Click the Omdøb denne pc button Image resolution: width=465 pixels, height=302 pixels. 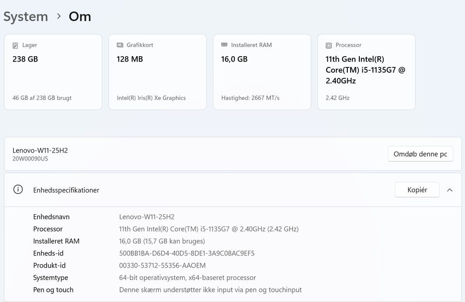[x=420, y=154]
